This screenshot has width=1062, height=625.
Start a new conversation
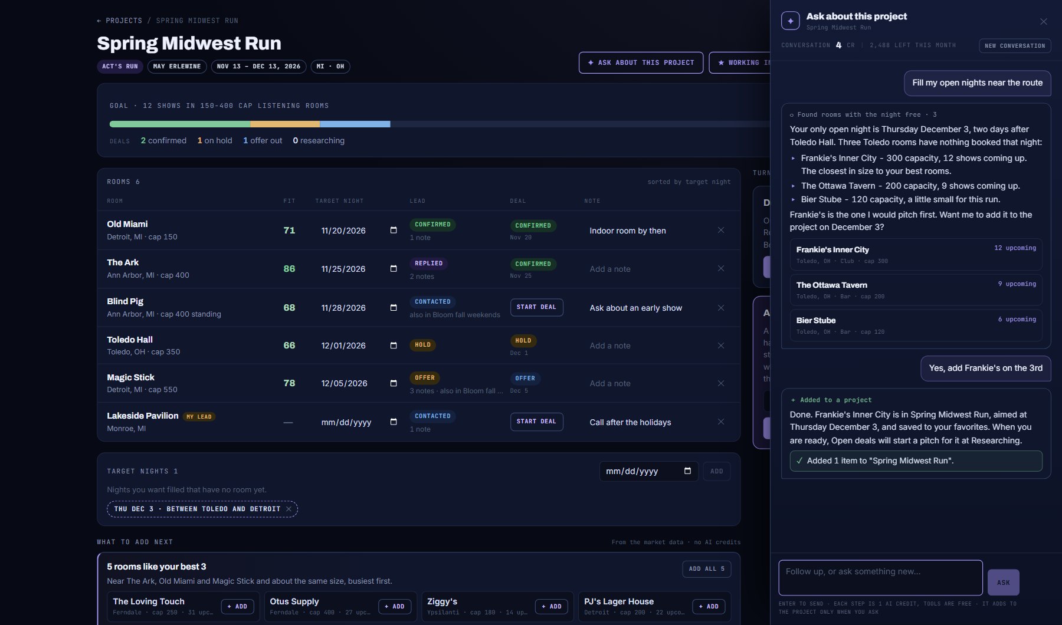pyautogui.click(x=1015, y=45)
